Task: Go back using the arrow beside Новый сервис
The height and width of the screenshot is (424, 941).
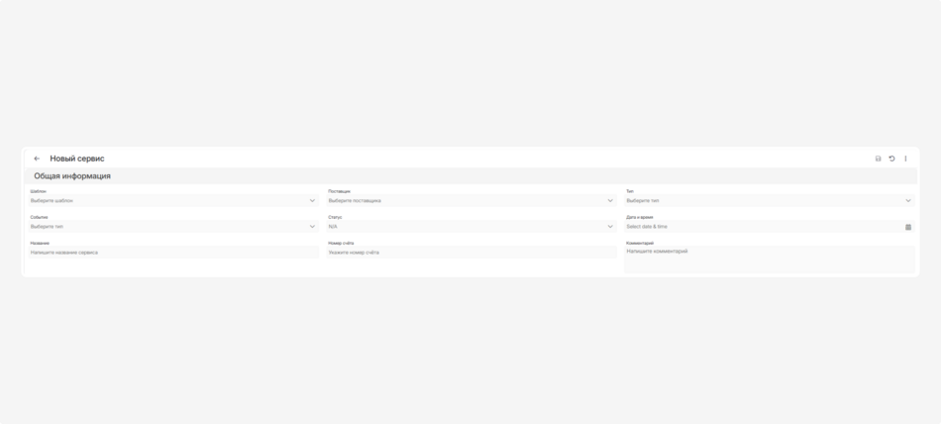Action: pyautogui.click(x=37, y=159)
